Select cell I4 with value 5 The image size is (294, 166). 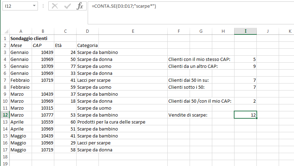[245, 59]
